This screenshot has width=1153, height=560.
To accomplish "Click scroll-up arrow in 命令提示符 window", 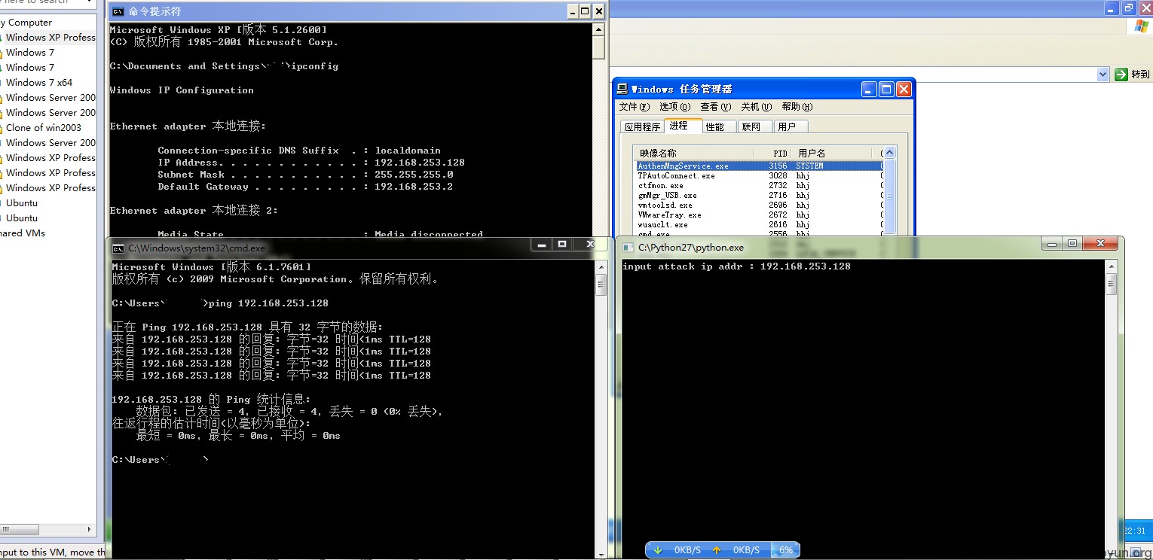I will tap(598, 29).
